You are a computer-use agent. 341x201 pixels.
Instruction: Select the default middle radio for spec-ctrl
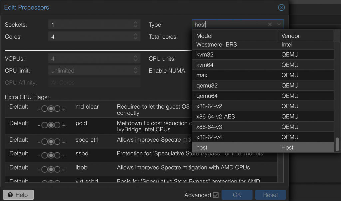pos(51,142)
